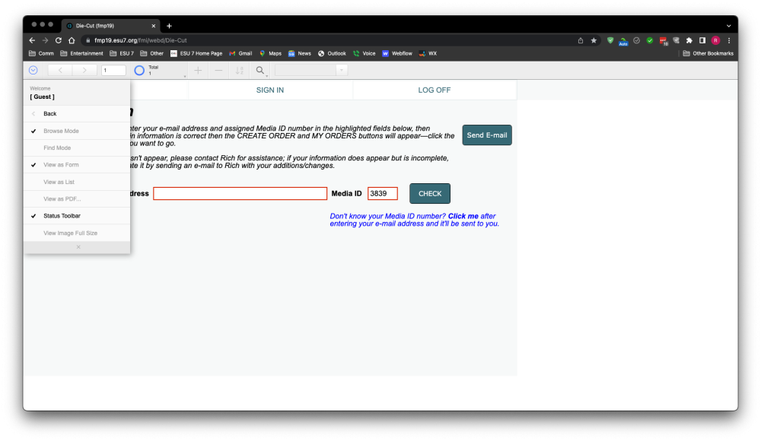Select Find Mode from the menu
The height and width of the screenshot is (441, 761).
pos(56,148)
